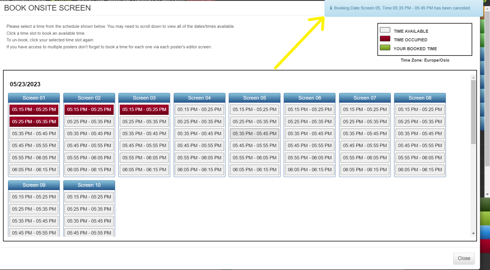Viewport: 490px width, 270px height.
Task: Click the Screen 05 column header
Action: pos(254,98)
